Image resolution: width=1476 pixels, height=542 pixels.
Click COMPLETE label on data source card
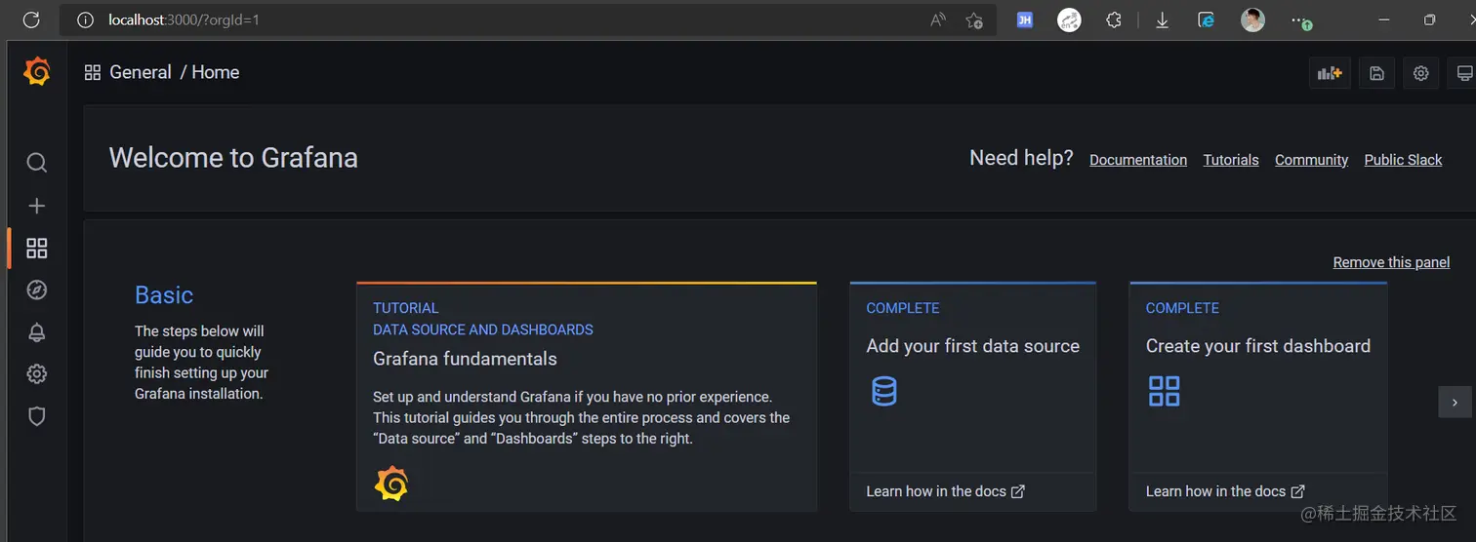(x=903, y=308)
